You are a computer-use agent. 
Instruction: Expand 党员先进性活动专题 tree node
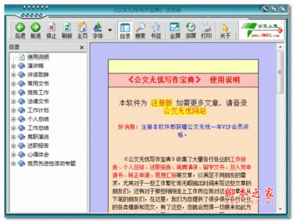coord(13,163)
